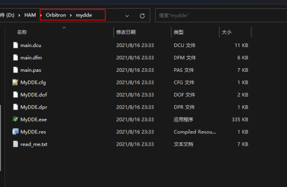Select the read_me.txt file name
The width and height of the screenshot is (287, 187).
click(34, 144)
